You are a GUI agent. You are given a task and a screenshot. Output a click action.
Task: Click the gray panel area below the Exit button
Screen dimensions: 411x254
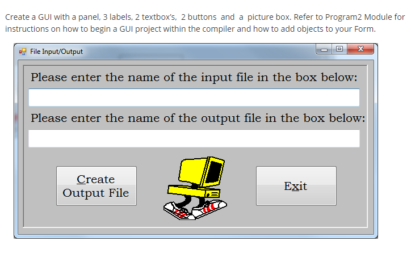pyautogui.click(x=296, y=218)
